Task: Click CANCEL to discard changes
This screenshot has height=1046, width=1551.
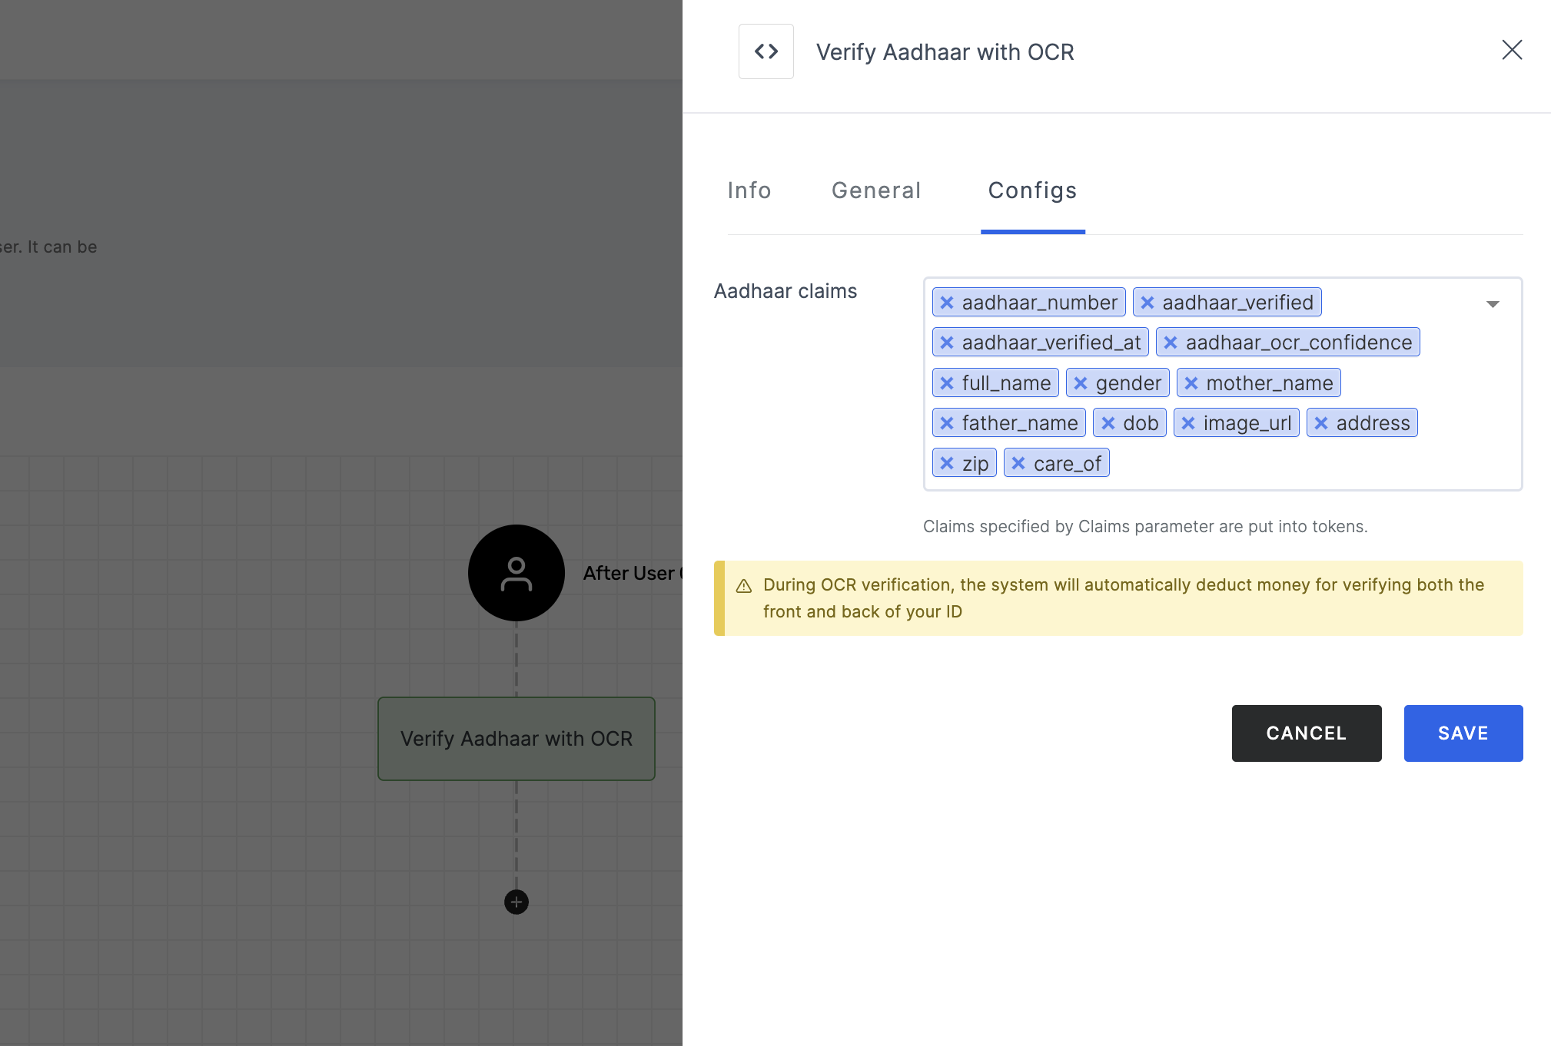Action: click(x=1307, y=733)
